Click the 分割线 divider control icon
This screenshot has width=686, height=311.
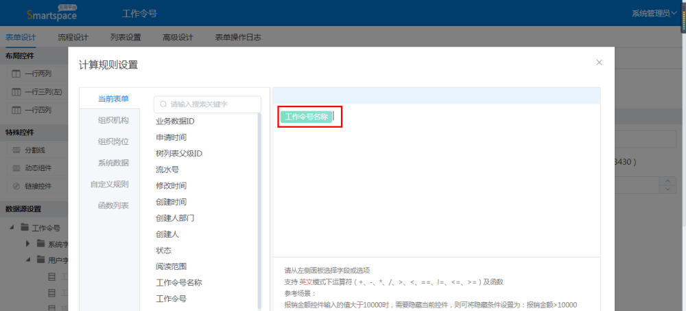(16, 149)
